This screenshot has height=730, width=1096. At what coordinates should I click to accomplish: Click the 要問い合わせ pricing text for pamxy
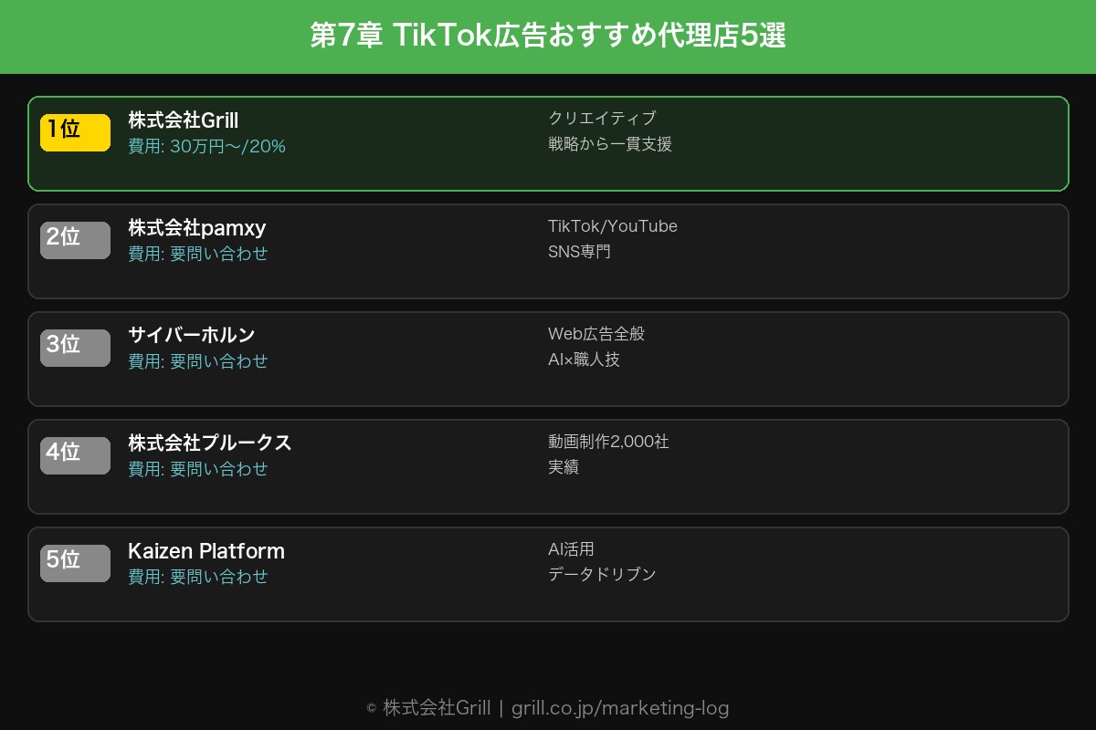point(218,254)
